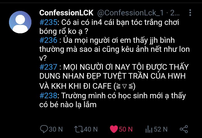202x138 pixels.
Task: Open the ConfessionLCK profile avatar
Action: click(x=20, y=22)
